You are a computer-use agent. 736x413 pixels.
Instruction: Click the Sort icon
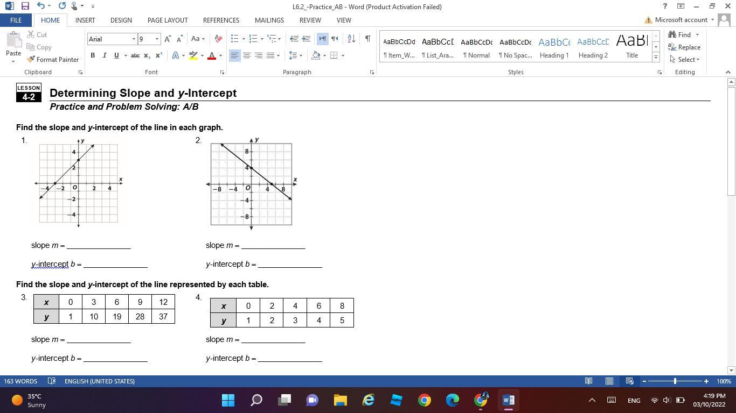tap(351, 39)
